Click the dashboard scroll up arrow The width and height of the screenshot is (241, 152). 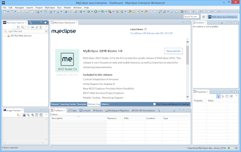tap(188, 42)
